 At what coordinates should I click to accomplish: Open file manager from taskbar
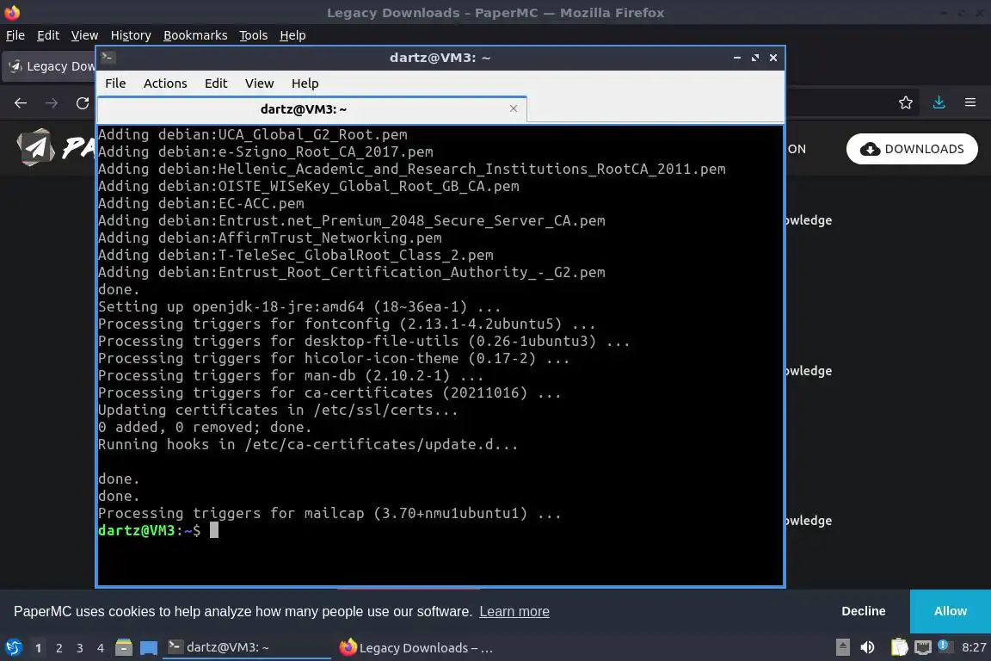point(124,648)
